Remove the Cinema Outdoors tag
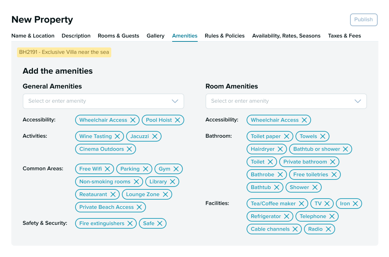This screenshot has width=389, height=257. (x=130, y=149)
